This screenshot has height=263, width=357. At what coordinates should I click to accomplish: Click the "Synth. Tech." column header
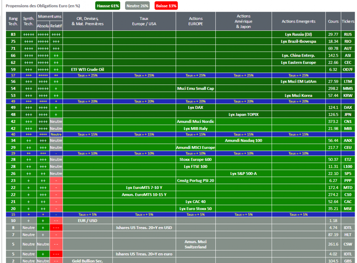click(29, 21)
